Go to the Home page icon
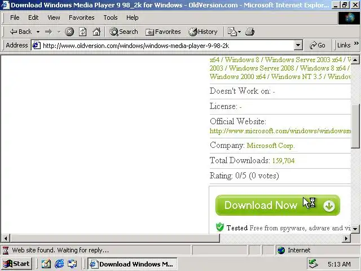Image resolution: width=361 pixels, height=271 pixels. pos(96,32)
